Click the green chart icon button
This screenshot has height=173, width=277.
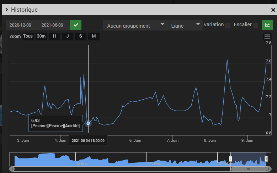coord(267,25)
